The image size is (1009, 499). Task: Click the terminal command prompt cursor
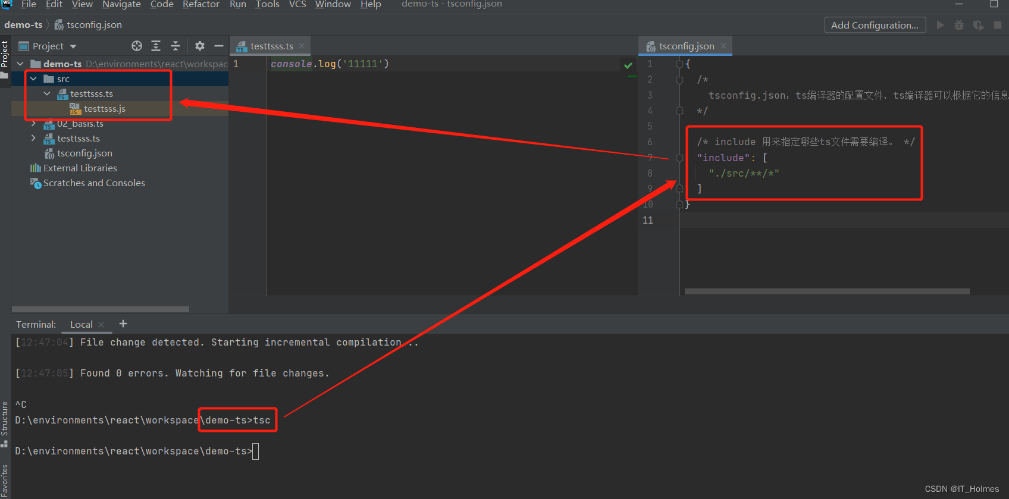[x=256, y=451]
